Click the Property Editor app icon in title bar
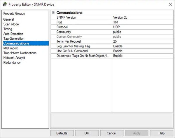175x138 pixels. pos(5,4)
